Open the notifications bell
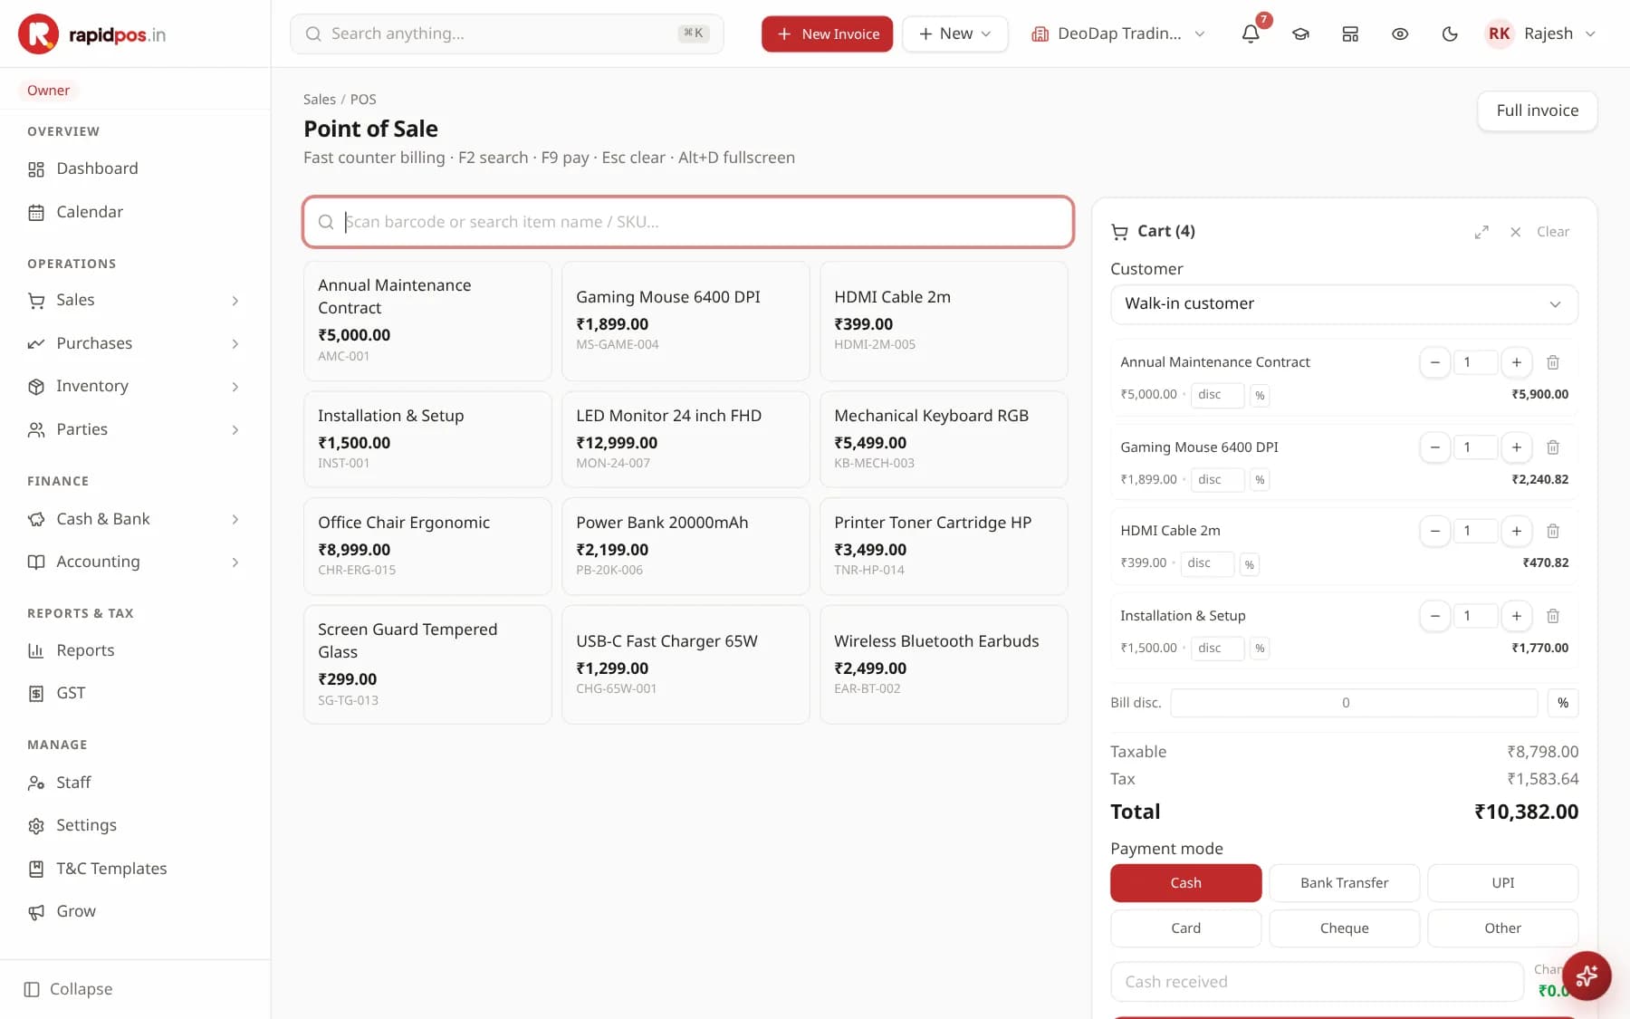The width and height of the screenshot is (1630, 1019). pyautogui.click(x=1251, y=34)
